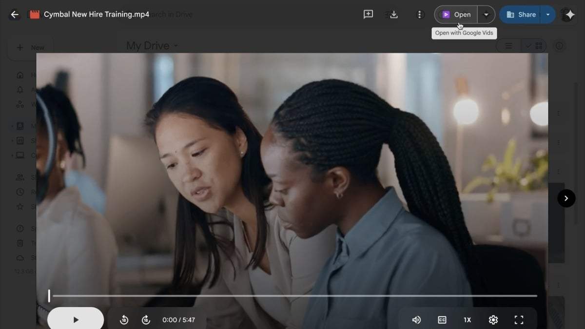
Task: Download the video with the download icon
Action: (x=394, y=15)
